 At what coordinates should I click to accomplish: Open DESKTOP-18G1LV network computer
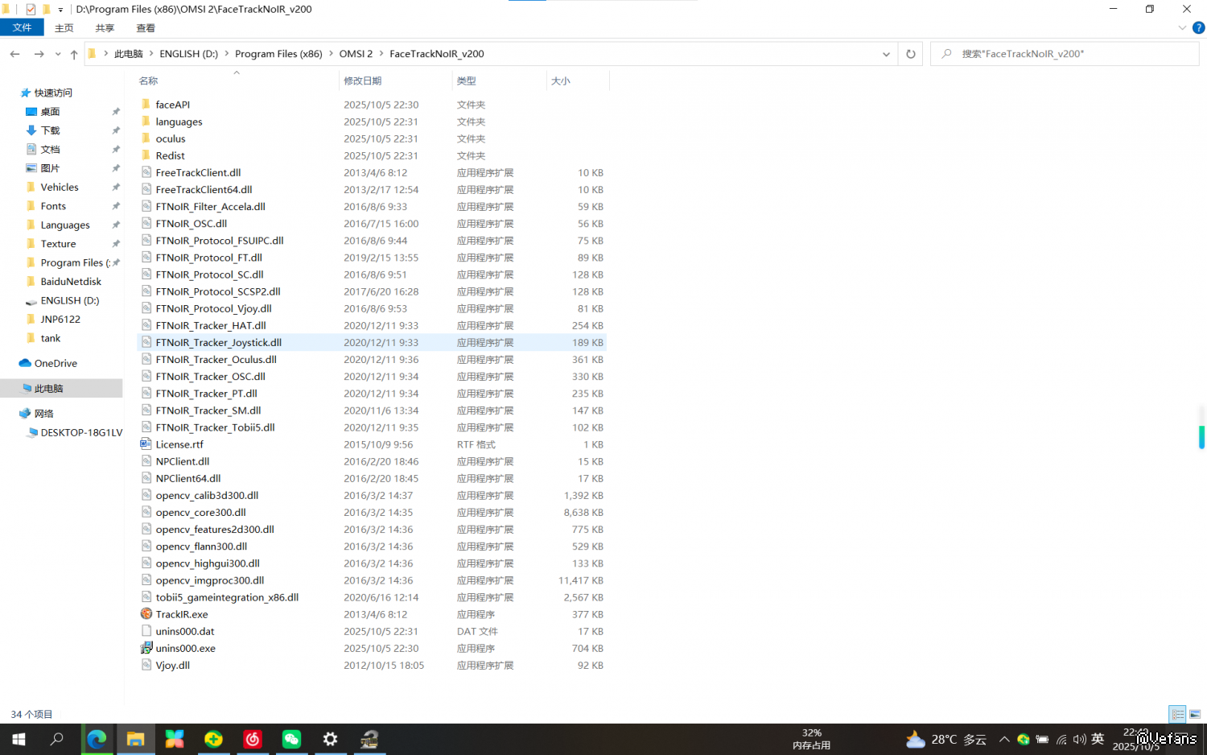(81, 433)
